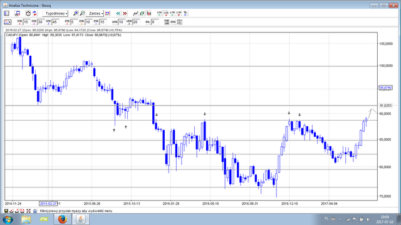Toggle SMA 1 indicator icon
401x225 pixels.
[19, 22]
